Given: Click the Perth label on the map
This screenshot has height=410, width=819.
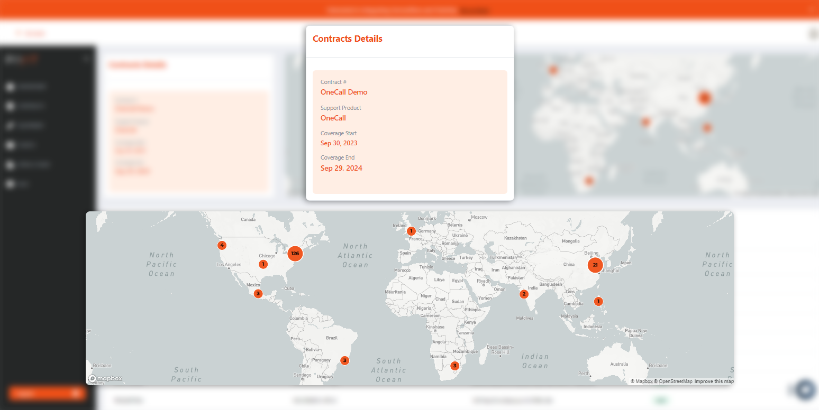Looking at the screenshot, I should click(584, 374).
